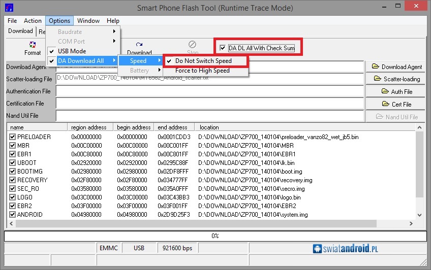Click the Cert File folder button

click(x=396, y=104)
